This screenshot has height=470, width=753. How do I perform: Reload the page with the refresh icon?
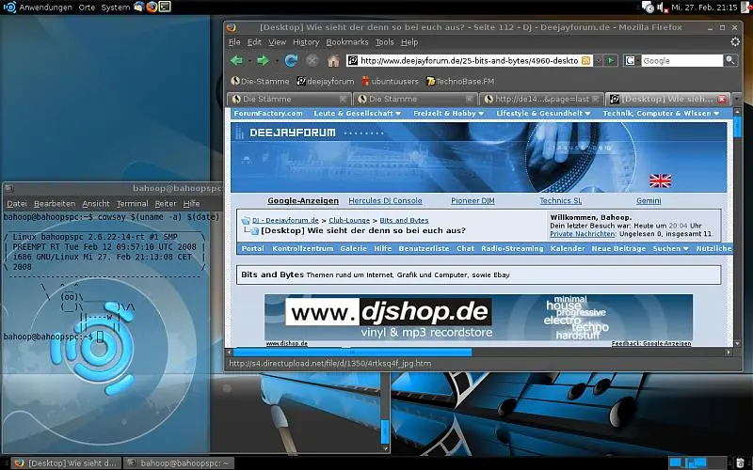(x=291, y=60)
